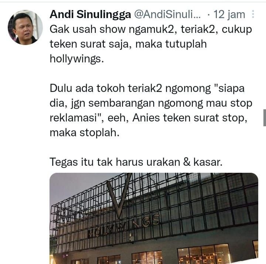Click the HOLYWINGS signage in the photo
This screenshot has height=264, width=266.
pos(123,226)
